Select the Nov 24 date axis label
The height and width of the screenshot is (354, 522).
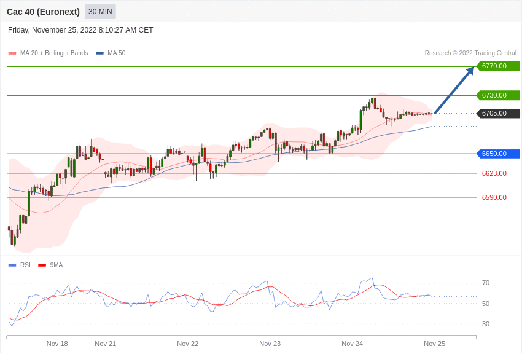point(352,344)
